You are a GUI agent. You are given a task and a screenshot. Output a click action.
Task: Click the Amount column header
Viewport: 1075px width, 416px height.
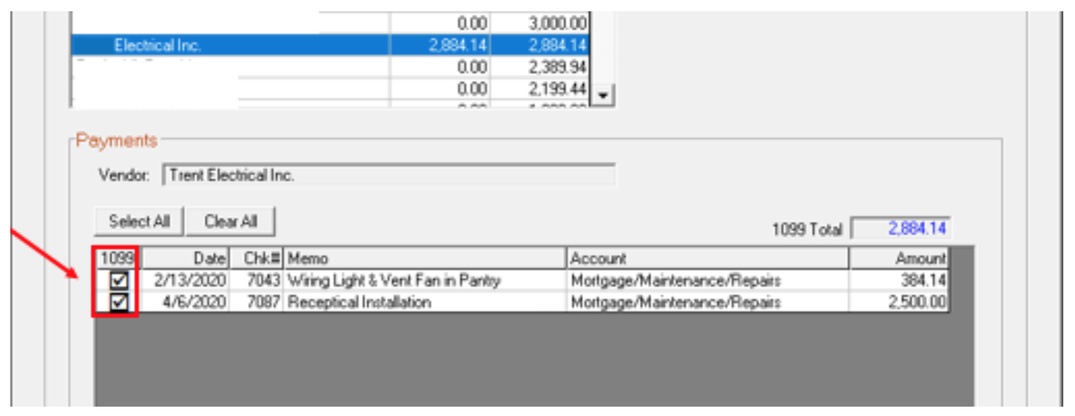click(899, 258)
